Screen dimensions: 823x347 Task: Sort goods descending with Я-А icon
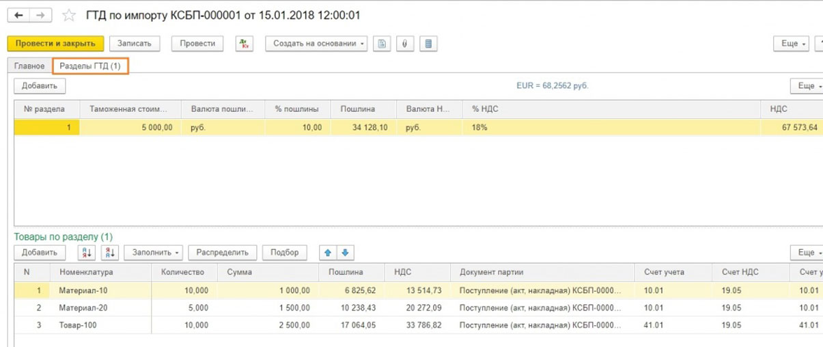point(110,253)
